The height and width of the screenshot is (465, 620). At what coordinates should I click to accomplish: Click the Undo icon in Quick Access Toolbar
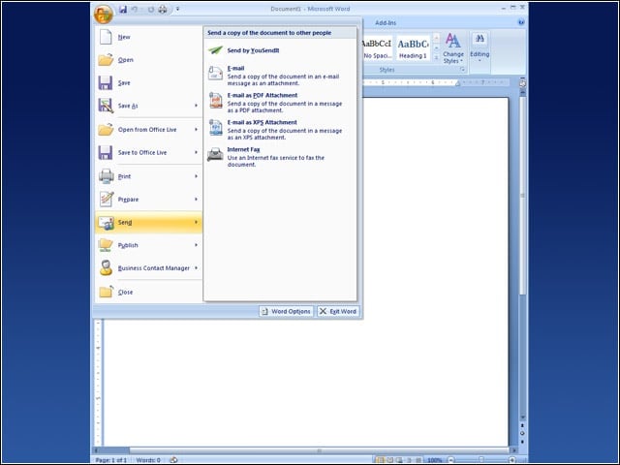(x=135, y=9)
